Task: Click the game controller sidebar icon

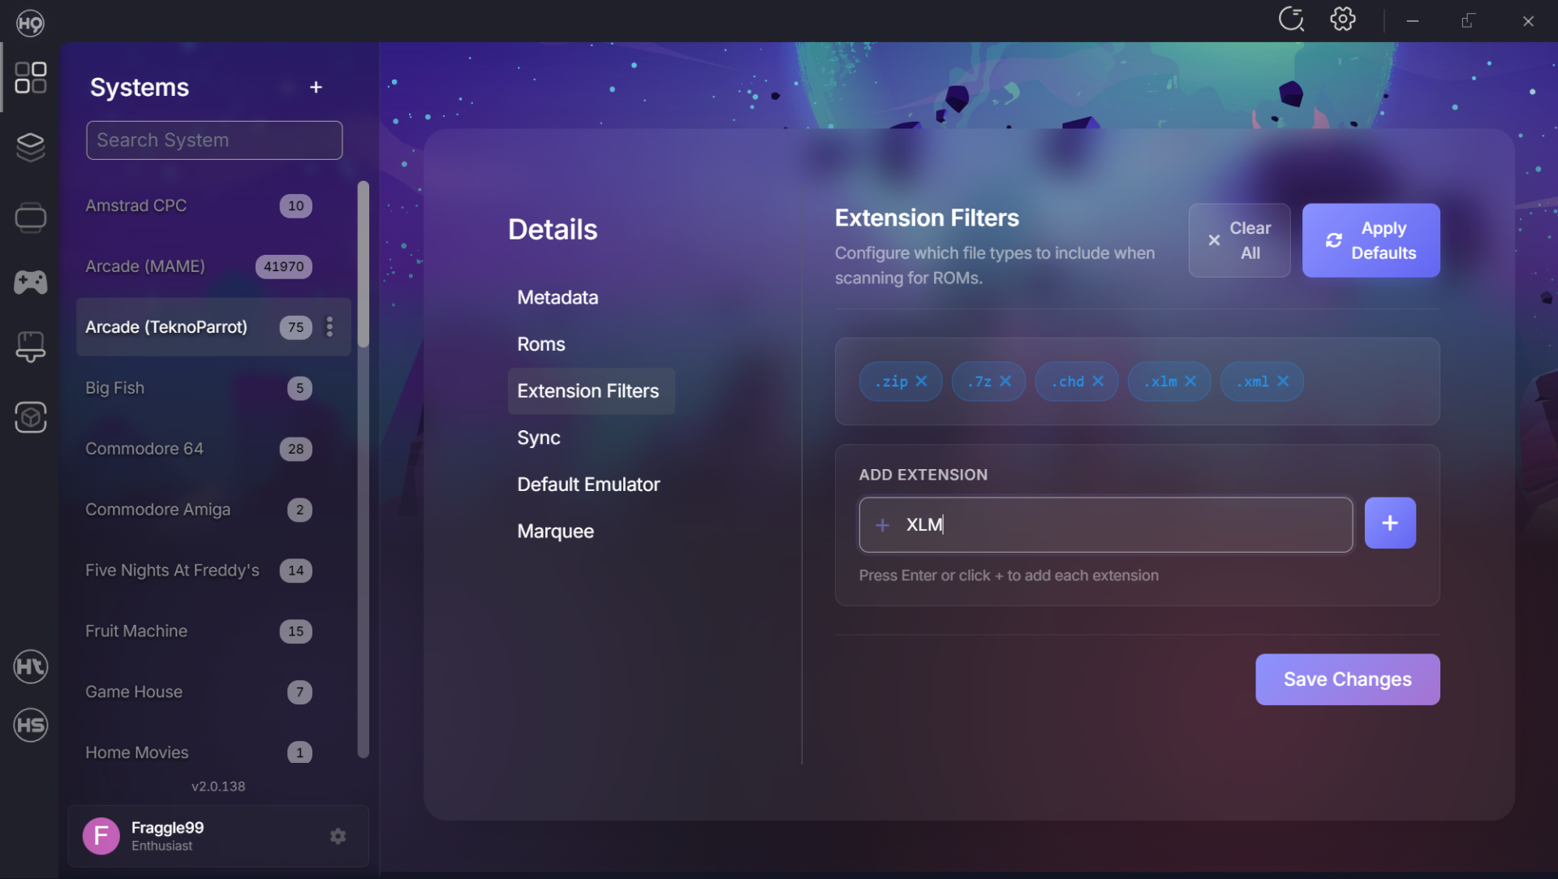Action: (x=31, y=282)
